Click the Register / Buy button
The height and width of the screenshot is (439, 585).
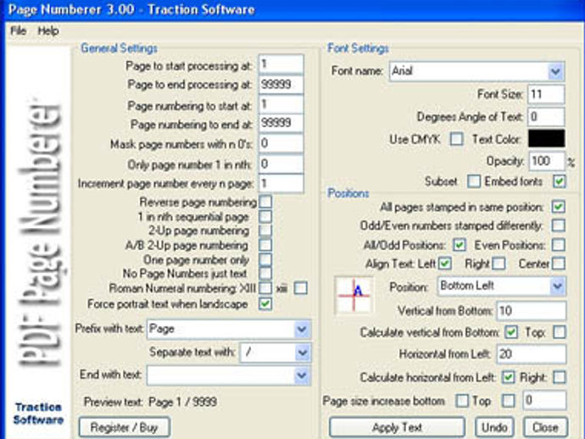click(125, 427)
